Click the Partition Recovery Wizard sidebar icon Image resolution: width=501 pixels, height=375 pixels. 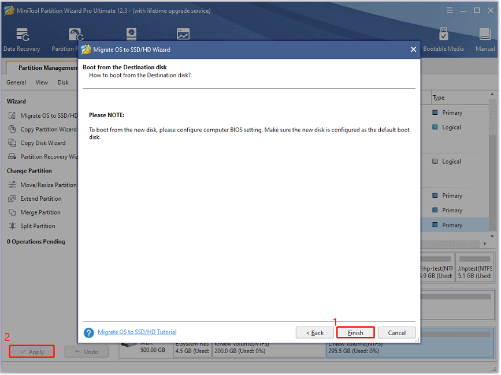point(12,156)
